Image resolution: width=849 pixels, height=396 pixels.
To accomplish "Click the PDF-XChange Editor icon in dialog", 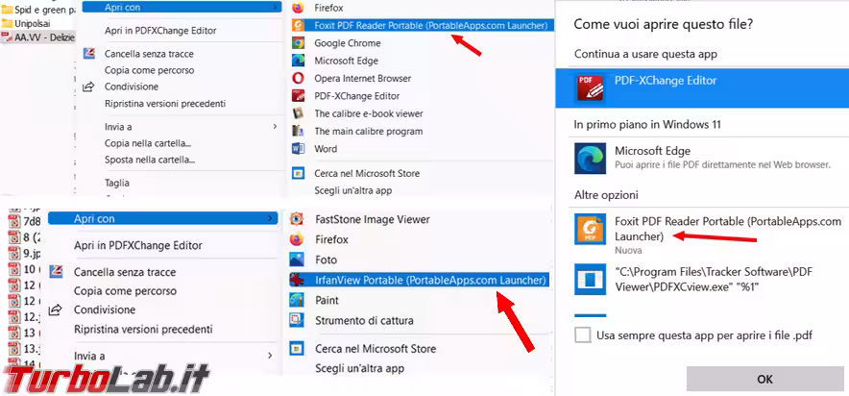I will pyautogui.click(x=588, y=88).
